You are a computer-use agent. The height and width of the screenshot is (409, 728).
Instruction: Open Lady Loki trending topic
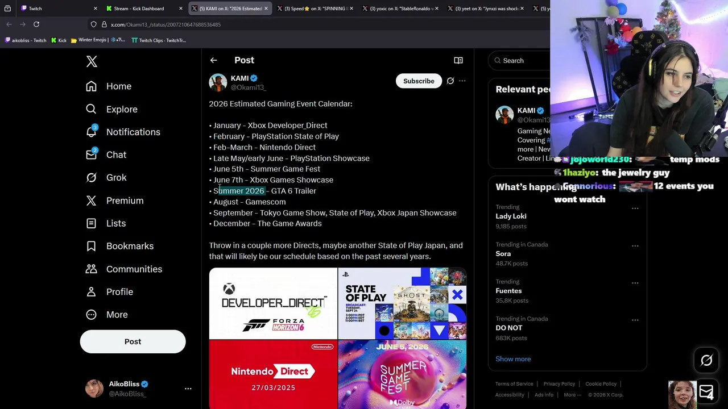pyautogui.click(x=511, y=216)
